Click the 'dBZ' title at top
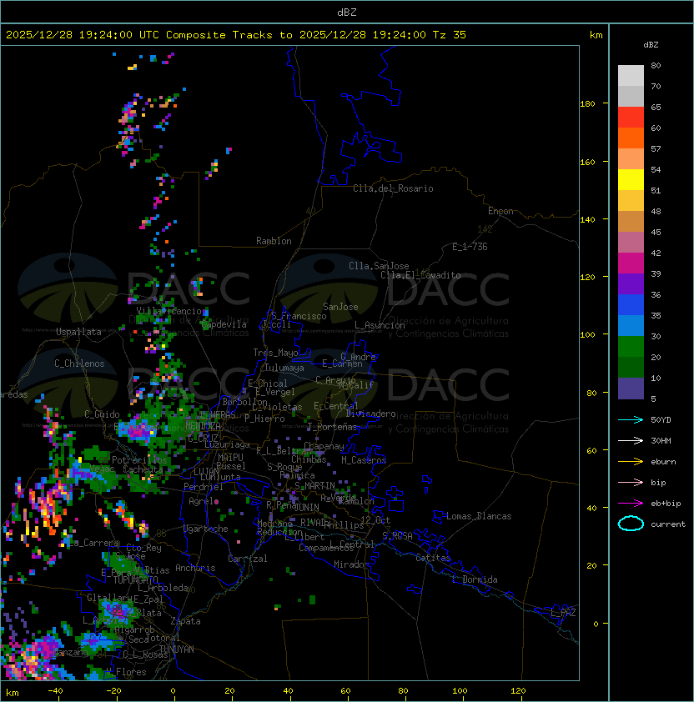The height and width of the screenshot is (702, 694). [x=347, y=13]
